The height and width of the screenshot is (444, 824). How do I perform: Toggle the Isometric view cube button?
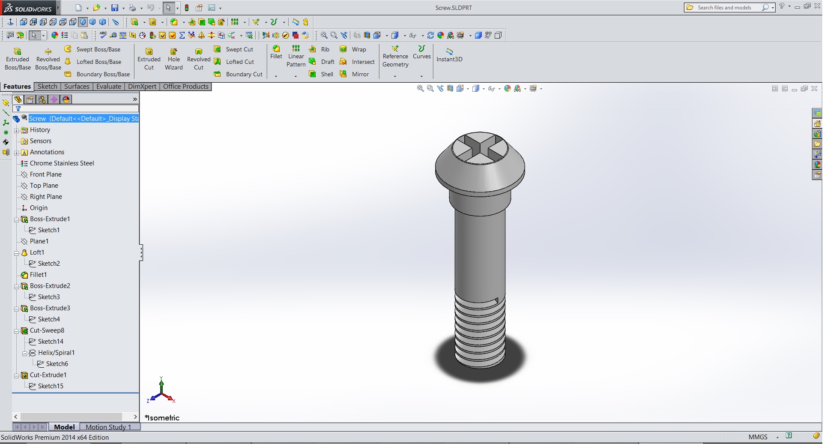point(83,22)
